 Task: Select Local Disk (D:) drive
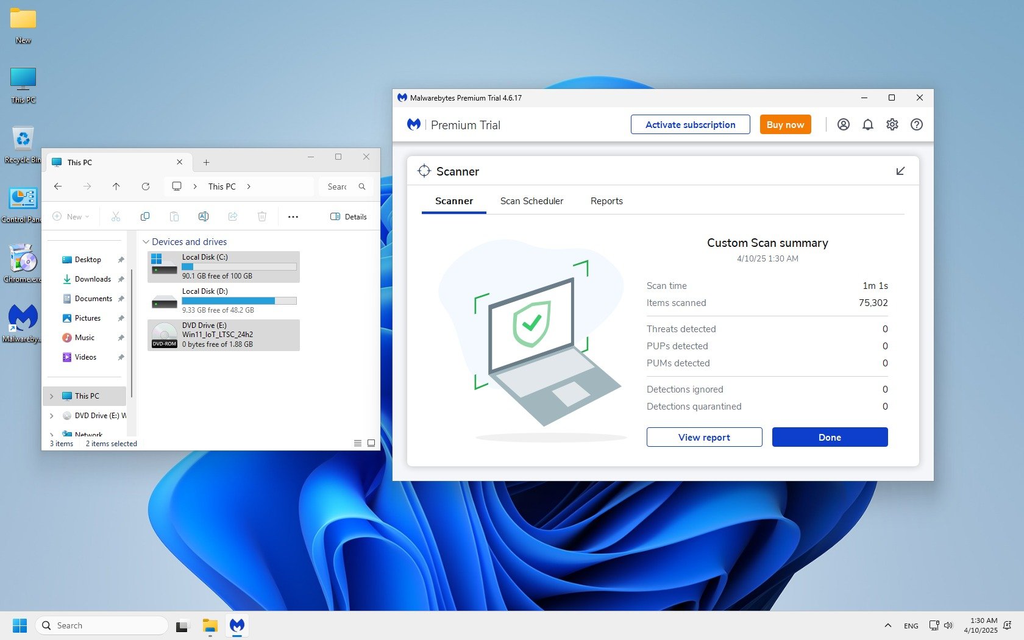pos(224,301)
